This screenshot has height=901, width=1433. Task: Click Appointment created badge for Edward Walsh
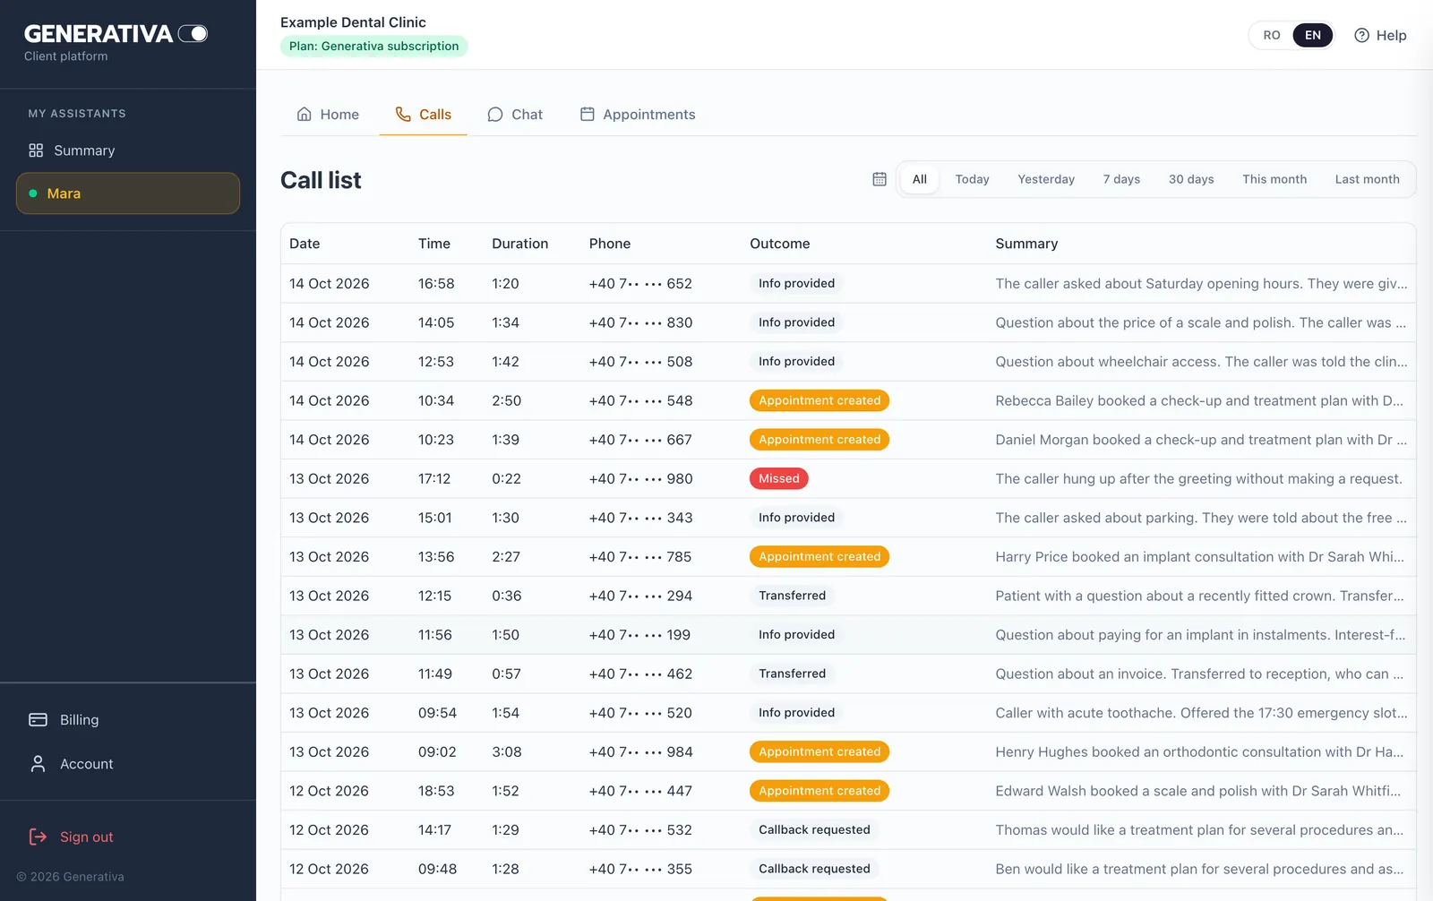(x=819, y=791)
